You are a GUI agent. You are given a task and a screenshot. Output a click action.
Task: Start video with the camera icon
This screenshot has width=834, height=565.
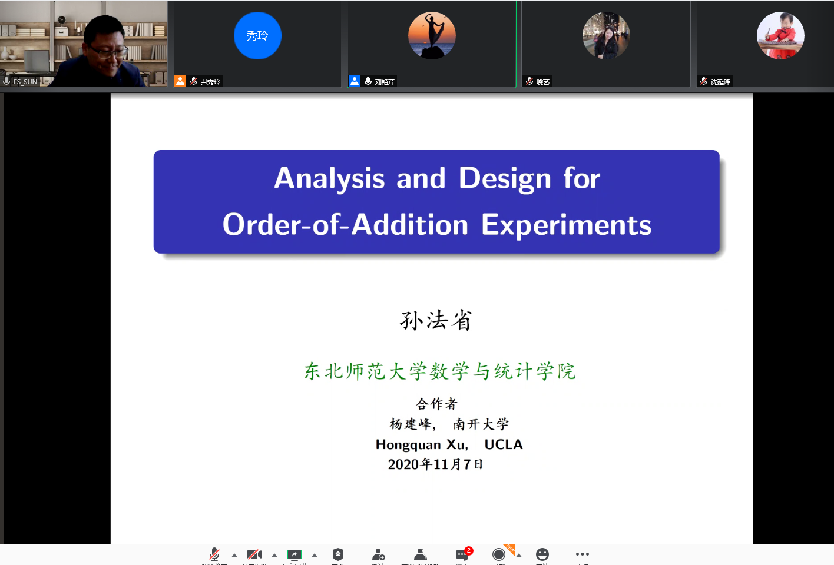[254, 554]
